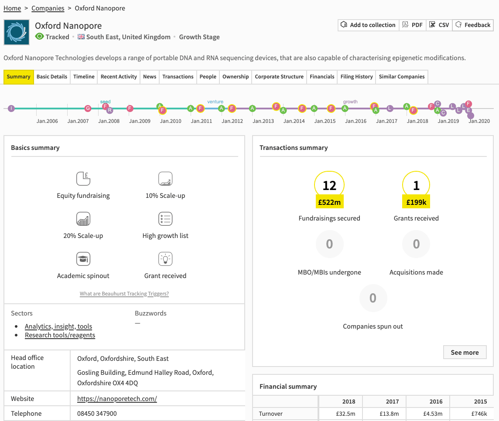Export the profile as CSV
This screenshot has width=499, height=421.
(x=439, y=25)
